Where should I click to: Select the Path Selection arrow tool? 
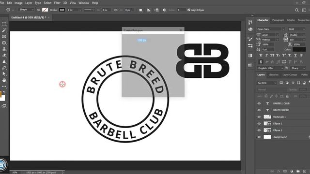click(4, 74)
